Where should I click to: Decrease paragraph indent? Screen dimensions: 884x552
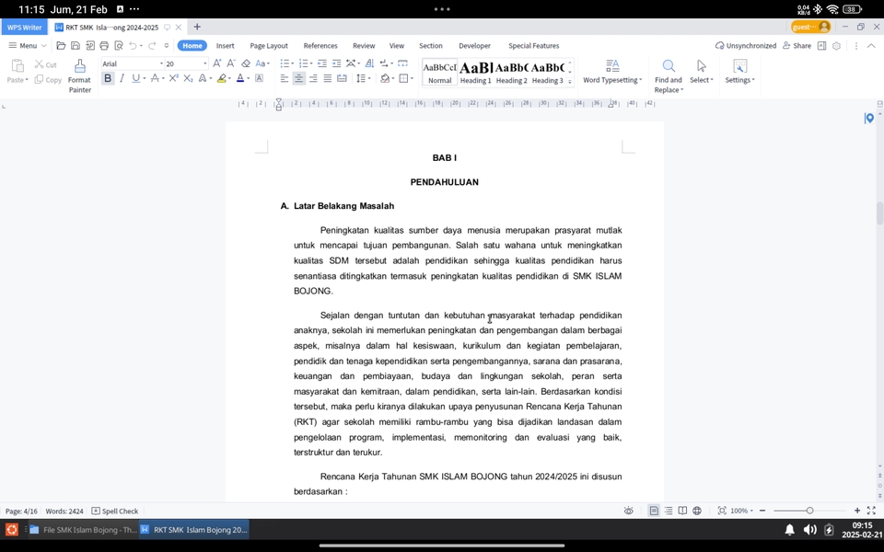pos(322,63)
